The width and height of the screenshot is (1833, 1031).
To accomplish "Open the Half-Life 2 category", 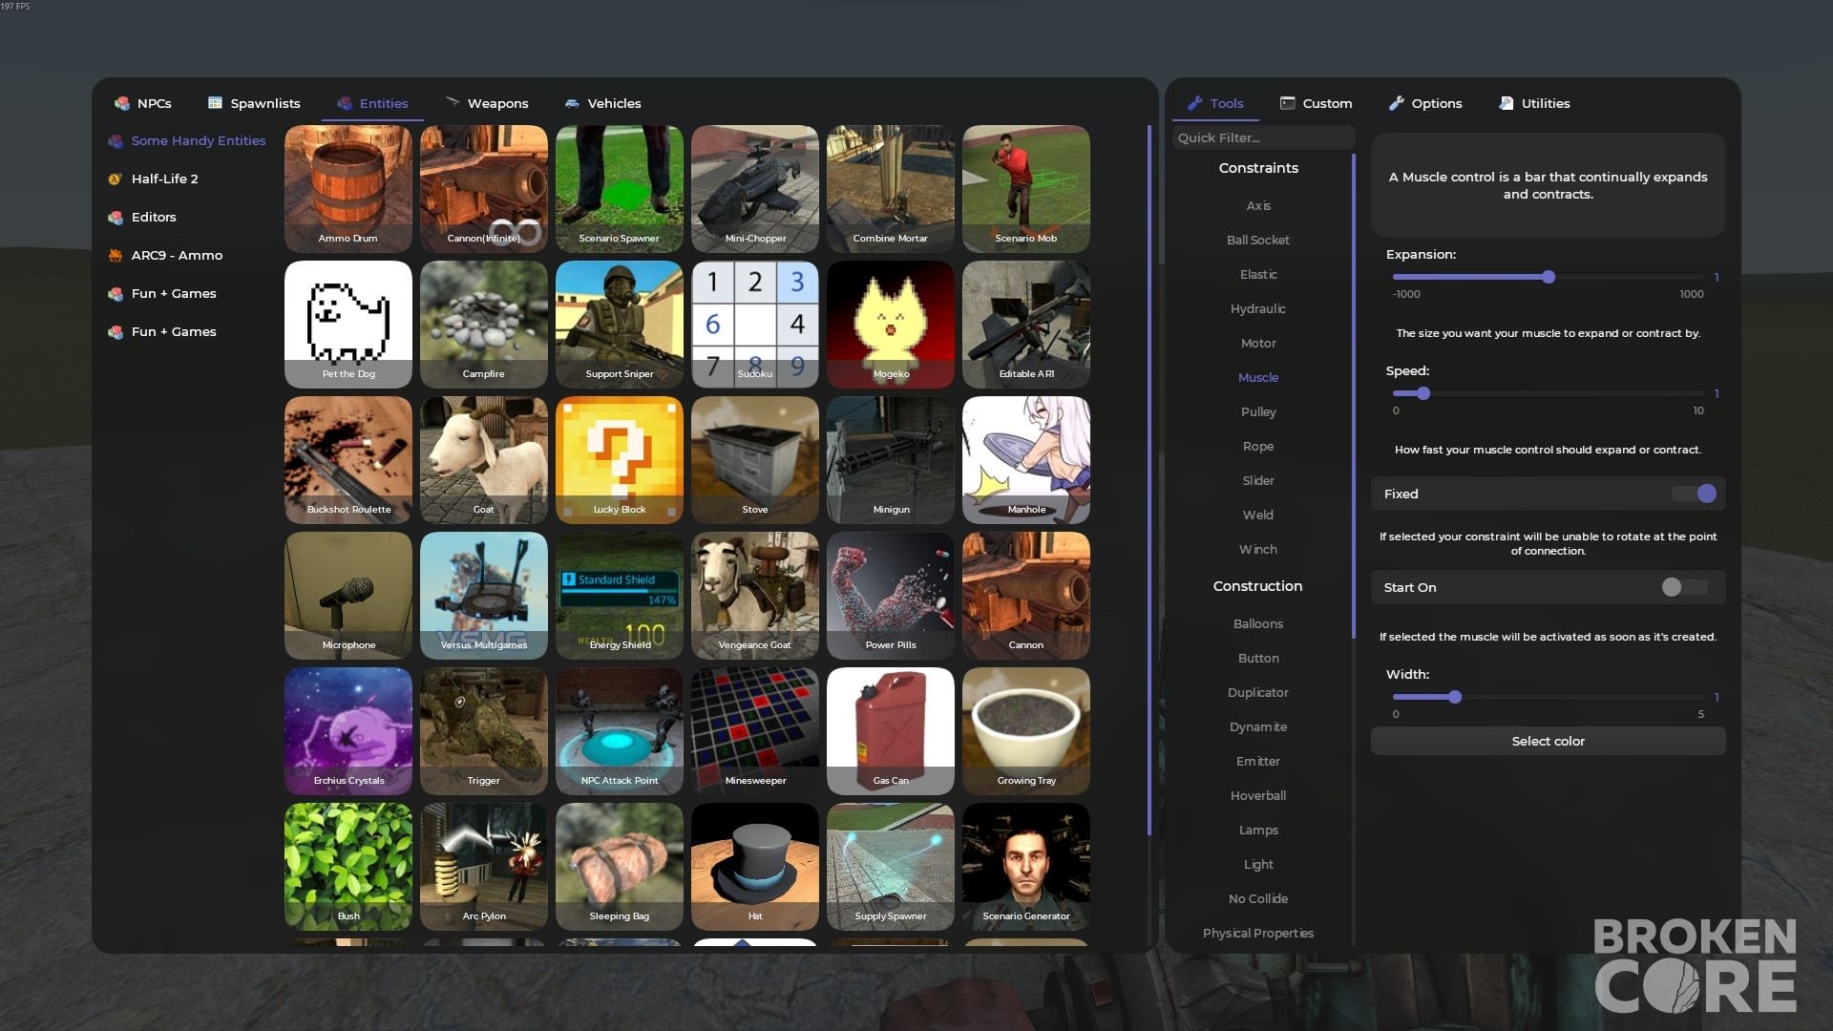I will [x=154, y=179].
